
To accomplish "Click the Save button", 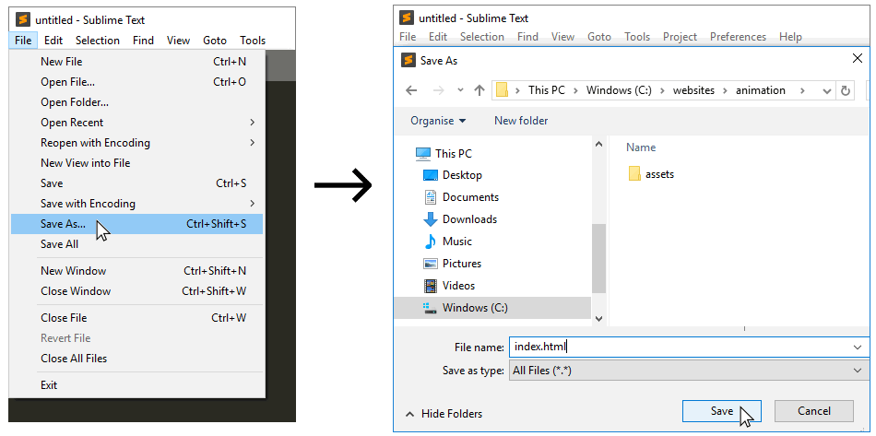I will click(722, 411).
